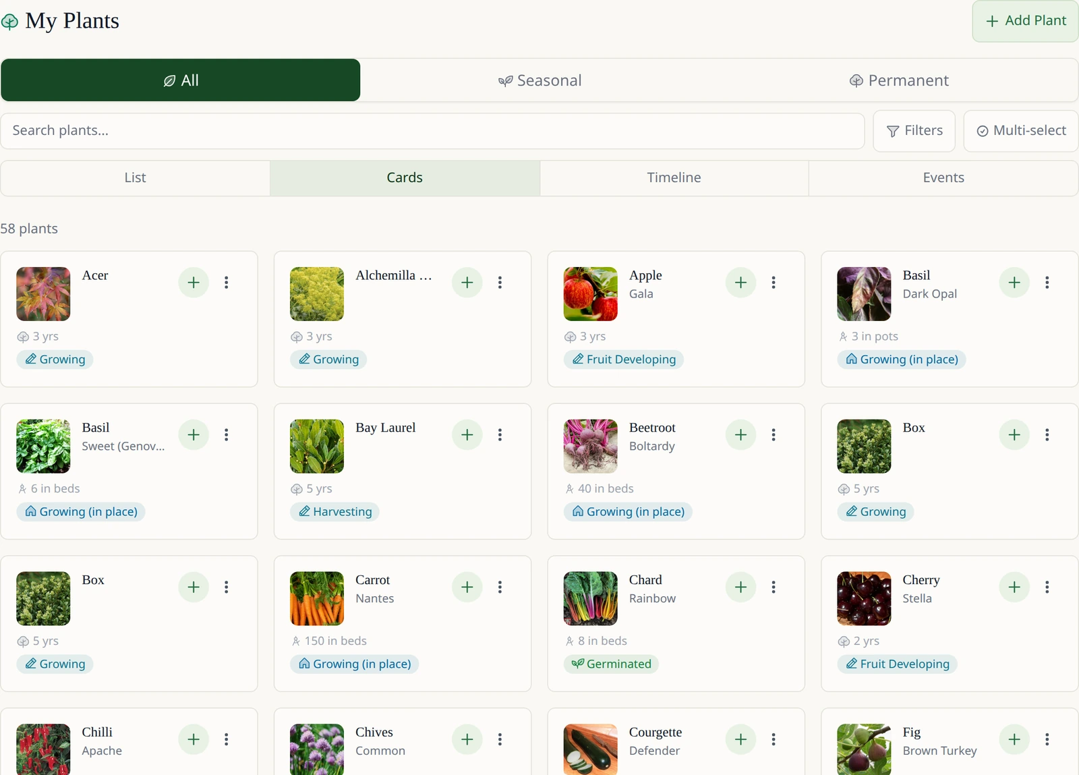Open three-dot menu on Chilli Apache card

click(227, 740)
